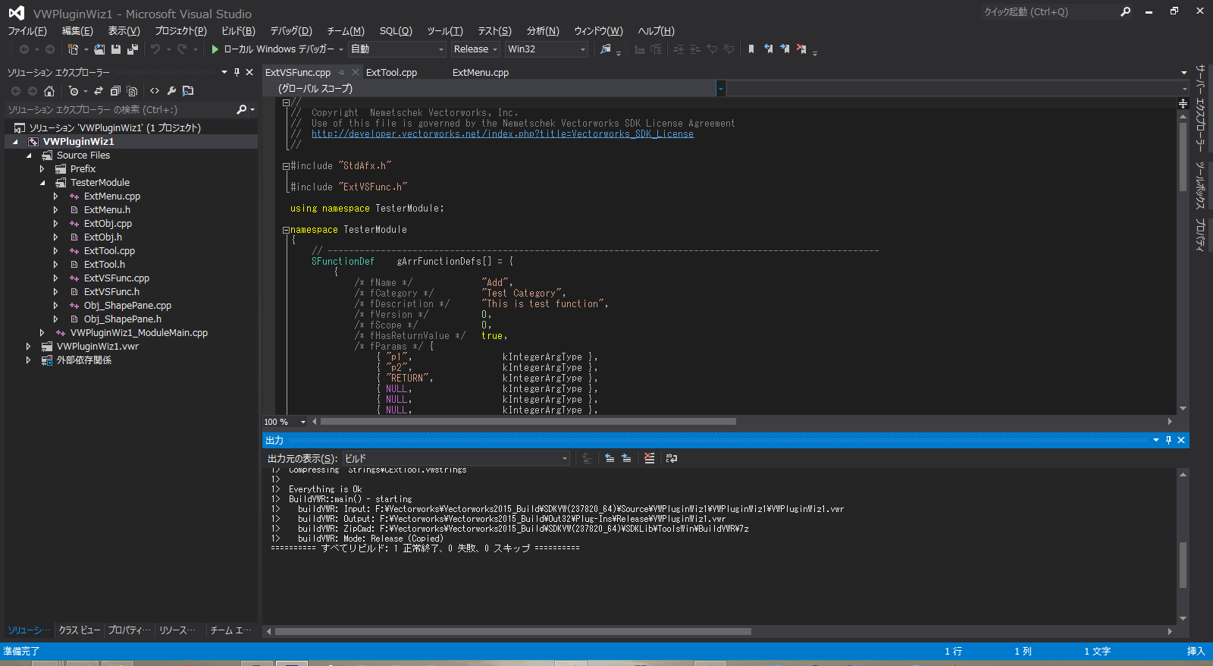
Task: Click the New Project toolbar icon
Action: point(73,49)
